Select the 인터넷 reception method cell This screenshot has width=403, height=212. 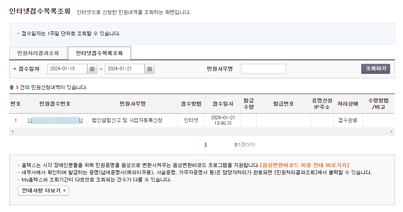tap(191, 120)
